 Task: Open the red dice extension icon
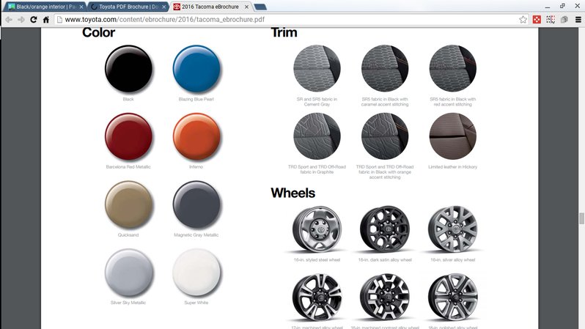click(537, 19)
